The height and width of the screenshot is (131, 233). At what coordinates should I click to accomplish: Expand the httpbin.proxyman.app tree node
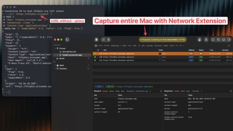[x=58, y=55]
